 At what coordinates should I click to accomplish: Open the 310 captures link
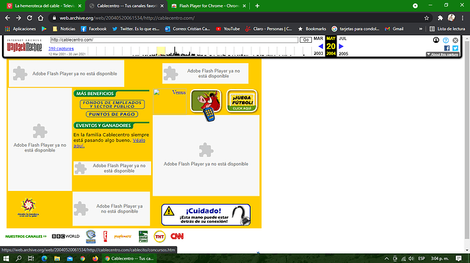coord(61,48)
